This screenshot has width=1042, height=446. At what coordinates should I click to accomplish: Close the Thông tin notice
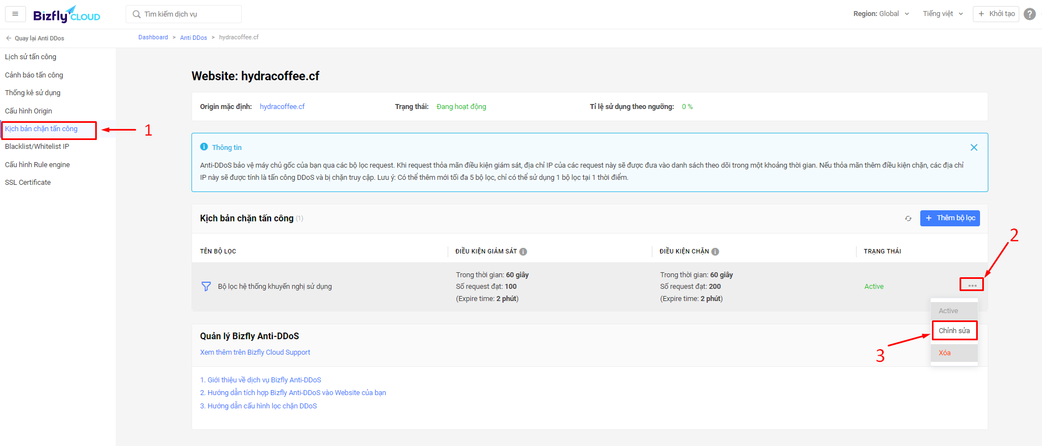coord(974,147)
